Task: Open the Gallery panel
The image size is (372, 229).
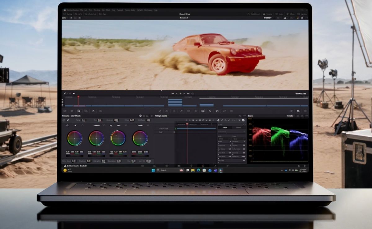Action: pyautogui.click(x=68, y=14)
